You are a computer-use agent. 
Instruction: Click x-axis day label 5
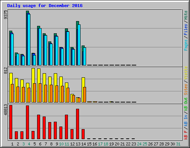[x=35, y=144]
